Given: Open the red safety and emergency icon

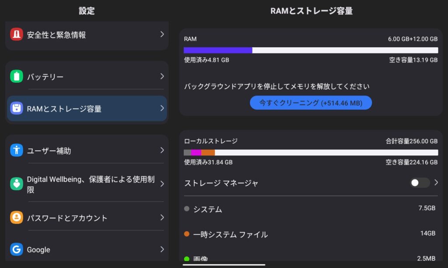Looking at the screenshot, I should (17, 34).
